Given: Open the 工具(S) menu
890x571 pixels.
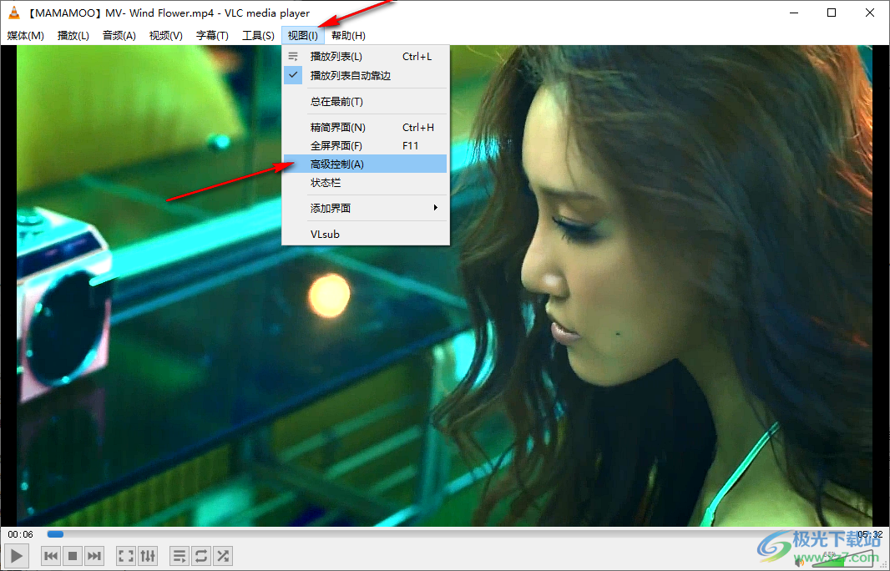Looking at the screenshot, I should [x=258, y=35].
